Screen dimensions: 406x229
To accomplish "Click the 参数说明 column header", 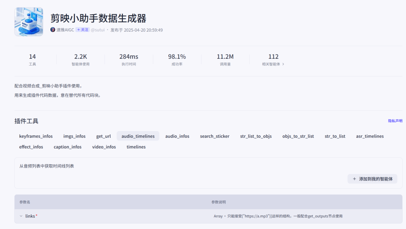I will click(x=218, y=202).
